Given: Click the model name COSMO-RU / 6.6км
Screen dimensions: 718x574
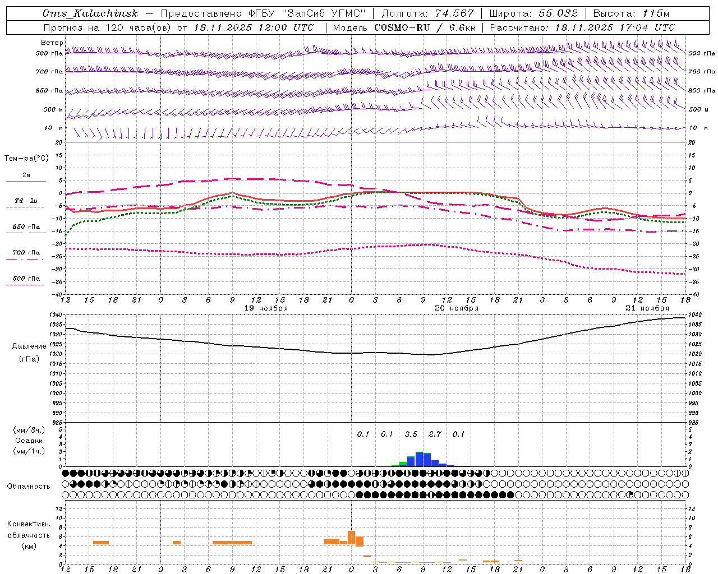Looking at the screenshot, I should pyautogui.click(x=425, y=27).
